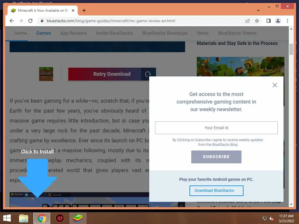Click the Chrome taskbar icon
The width and height of the screenshot is (299, 224).
41,218
